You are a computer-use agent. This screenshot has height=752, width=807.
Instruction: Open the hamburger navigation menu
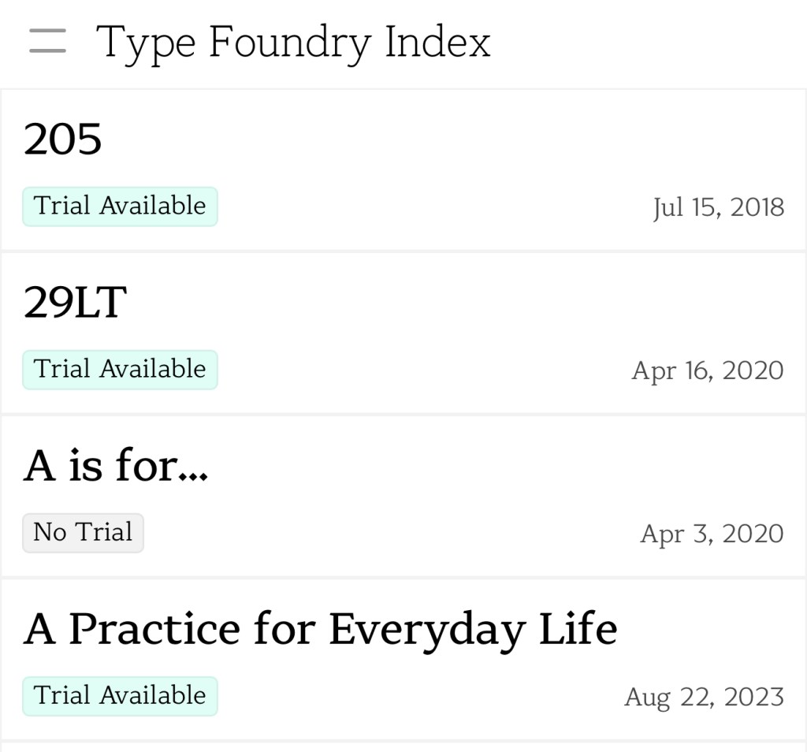(x=47, y=42)
